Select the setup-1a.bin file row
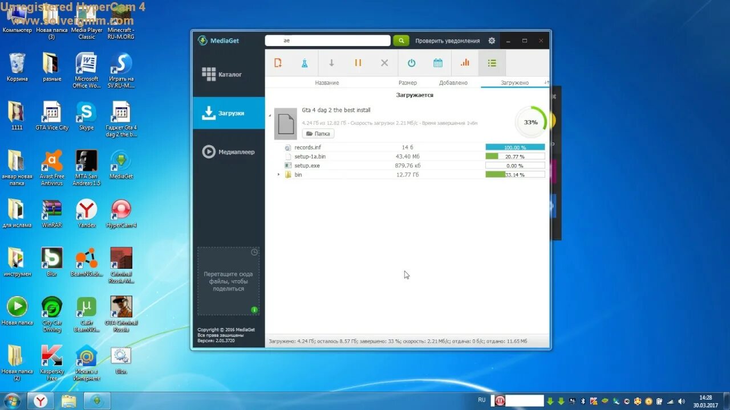 coord(408,157)
